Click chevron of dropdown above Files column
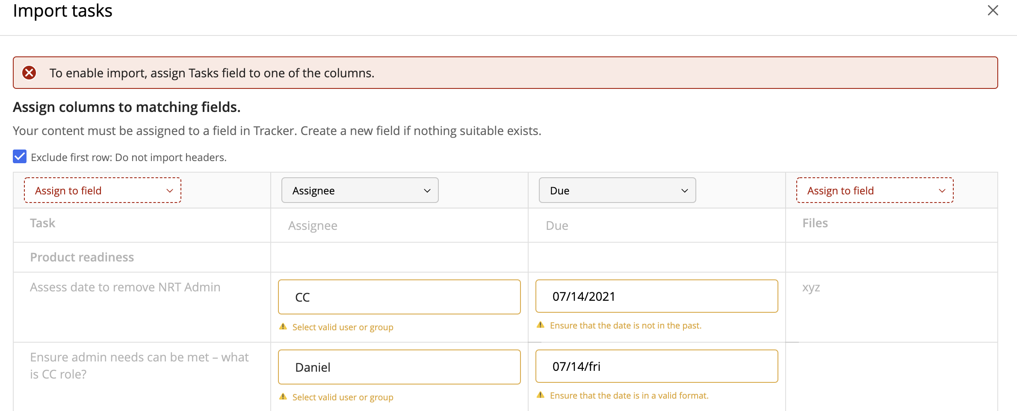 (942, 191)
